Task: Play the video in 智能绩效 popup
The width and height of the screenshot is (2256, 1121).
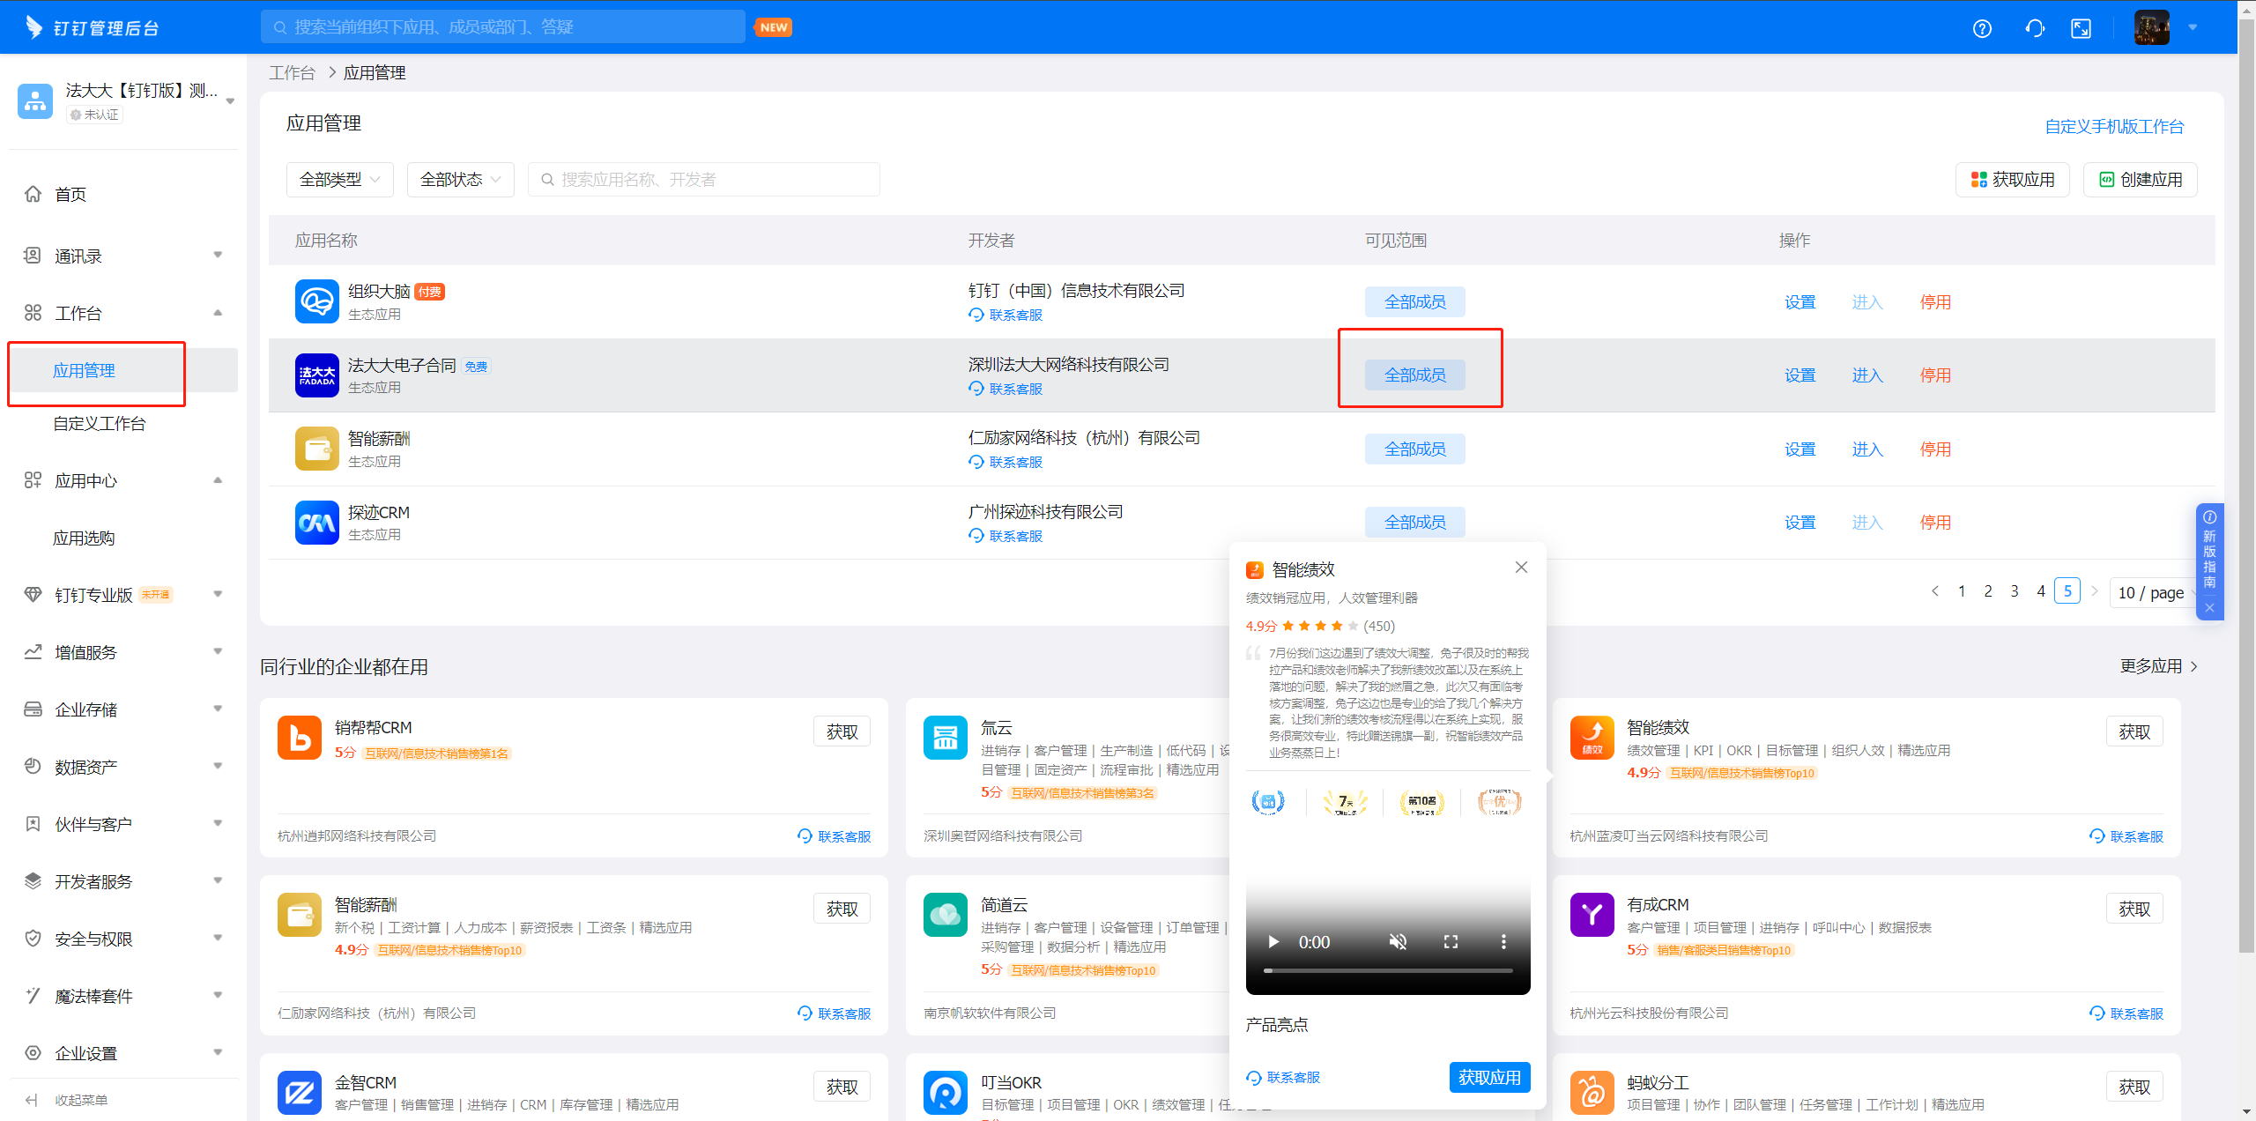Action: click(x=1273, y=942)
